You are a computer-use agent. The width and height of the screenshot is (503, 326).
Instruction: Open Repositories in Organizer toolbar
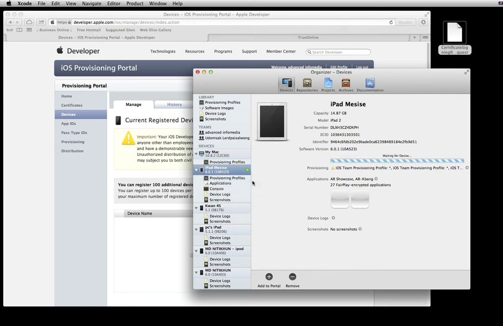click(307, 85)
